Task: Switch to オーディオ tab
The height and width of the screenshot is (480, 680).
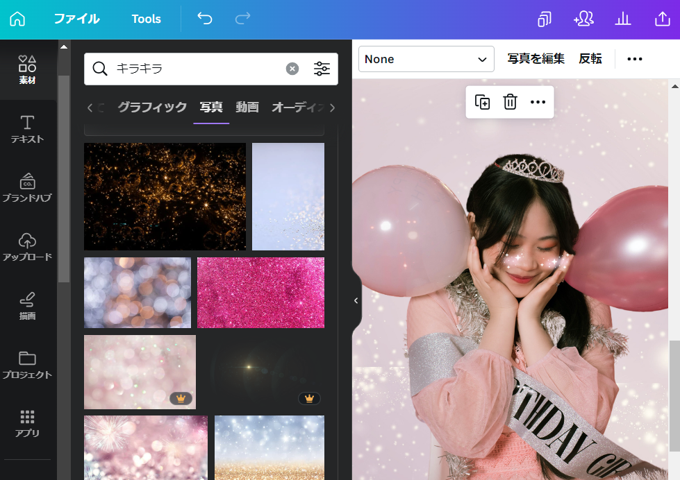Action: [x=299, y=107]
